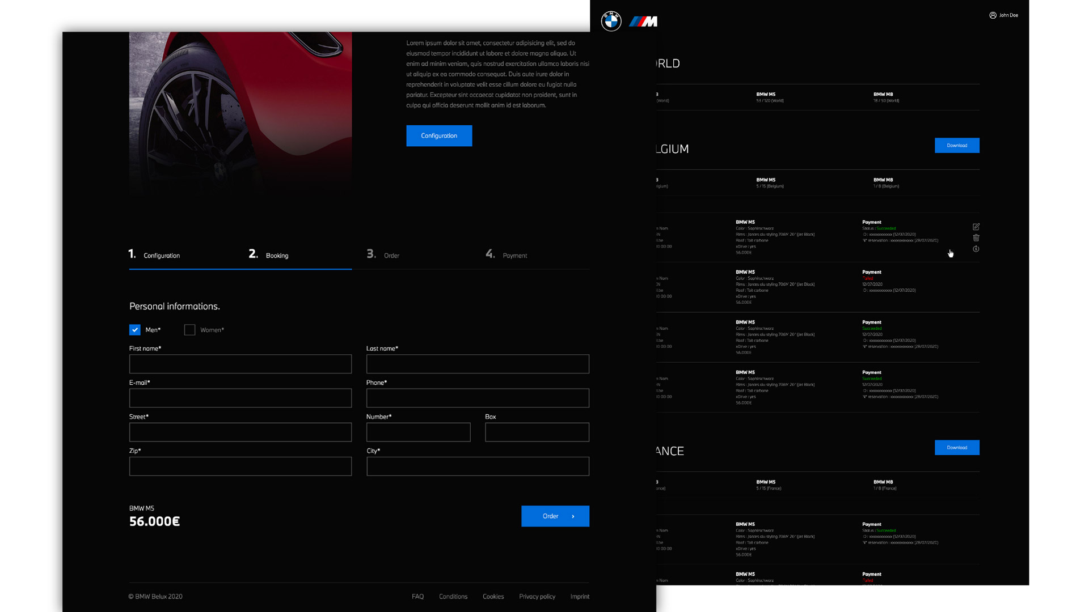The width and height of the screenshot is (1089, 612).
Task: Download the Belgium section report
Action: 956,146
